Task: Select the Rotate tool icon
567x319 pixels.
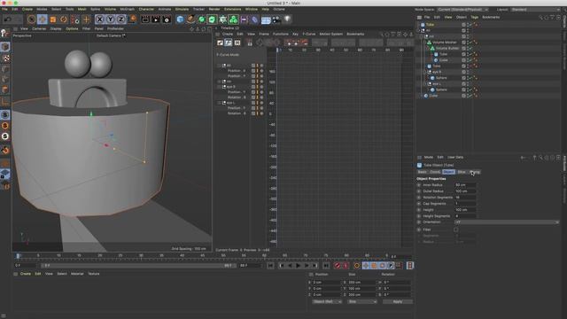Action: (64, 19)
